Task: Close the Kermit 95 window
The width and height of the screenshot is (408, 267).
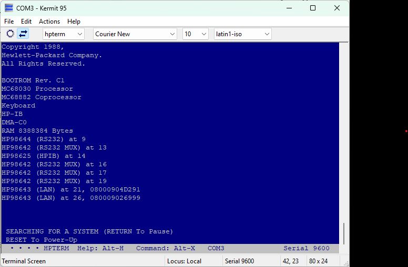Action: [x=337, y=8]
